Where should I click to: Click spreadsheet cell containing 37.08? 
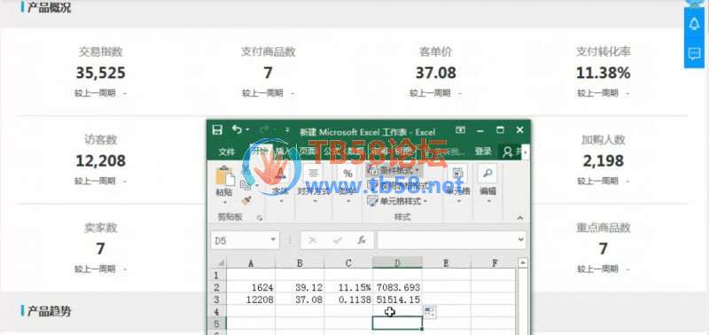300,300
